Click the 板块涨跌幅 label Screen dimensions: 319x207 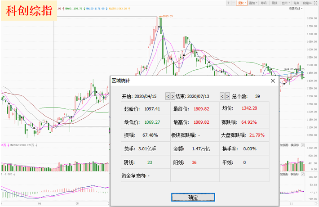coord(183,135)
